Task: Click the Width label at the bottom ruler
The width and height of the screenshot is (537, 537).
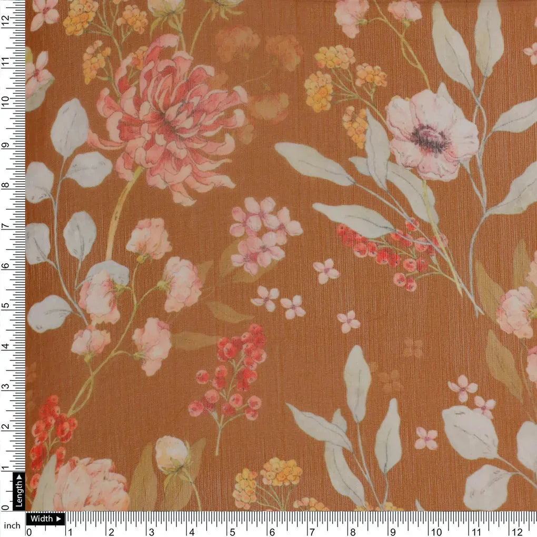Action: [45, 519]
